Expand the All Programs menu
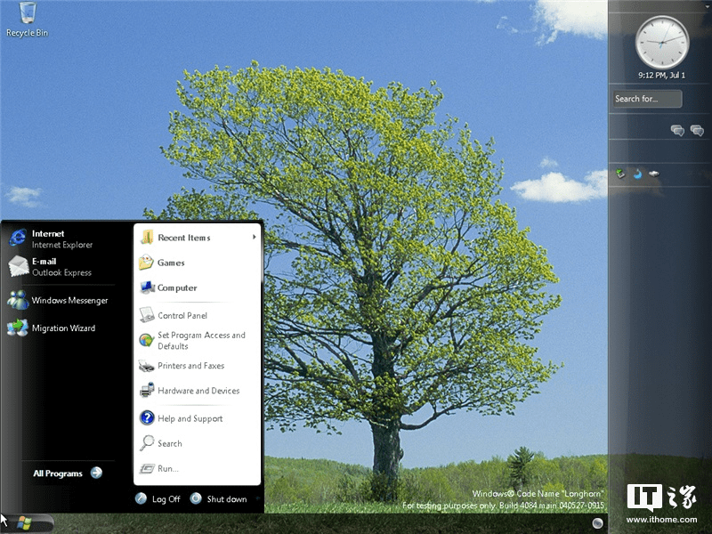 point(61,473)
